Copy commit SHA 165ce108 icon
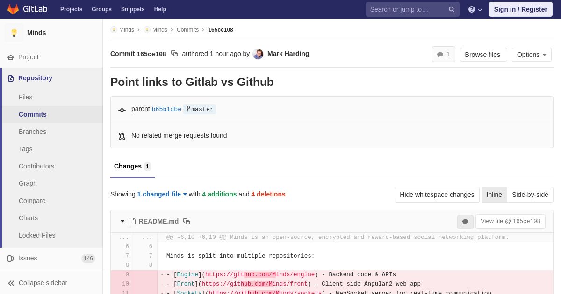The width and height of the screenshot is (561, 294). [174, 54]
